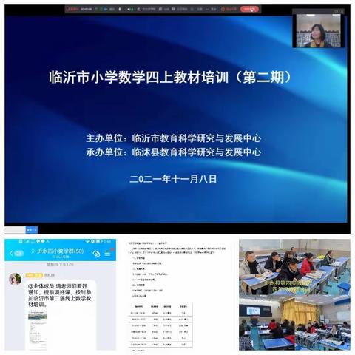The image size is (355, 355).
Task: Close the presenter video floating window
Action: tap(342, 11)
